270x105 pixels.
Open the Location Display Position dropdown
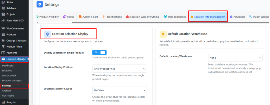click(x=119, y=69)
